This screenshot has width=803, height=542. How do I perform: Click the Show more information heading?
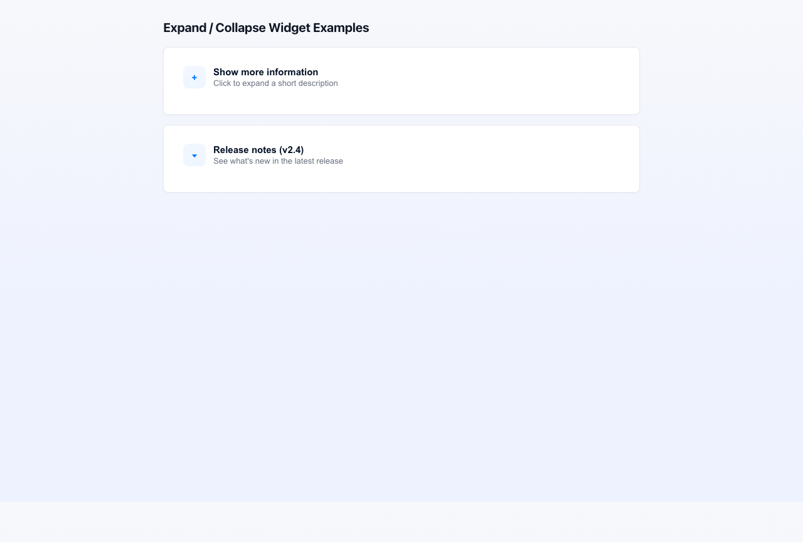tap(265, 72)
